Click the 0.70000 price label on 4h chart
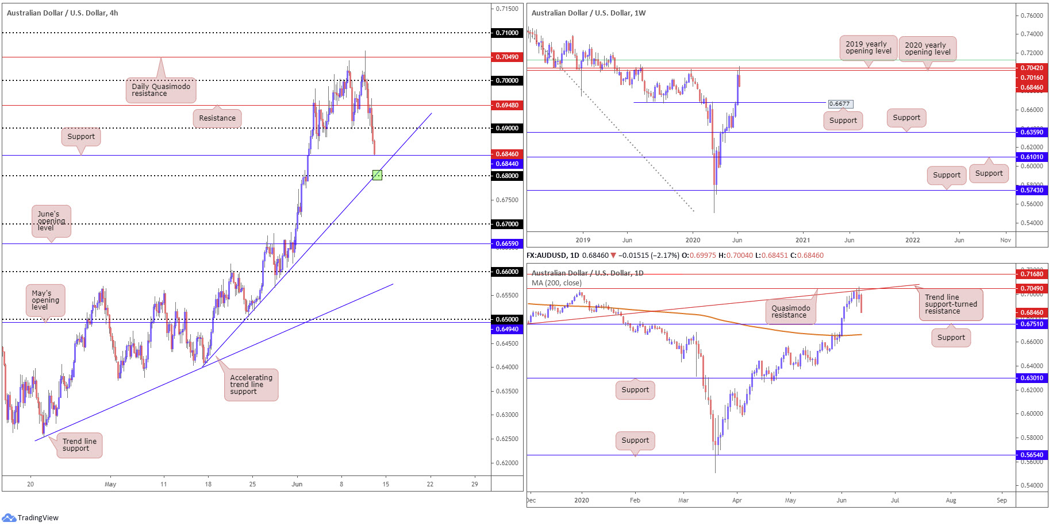This screenshot has height=526, width=1049. coord(507,80)
